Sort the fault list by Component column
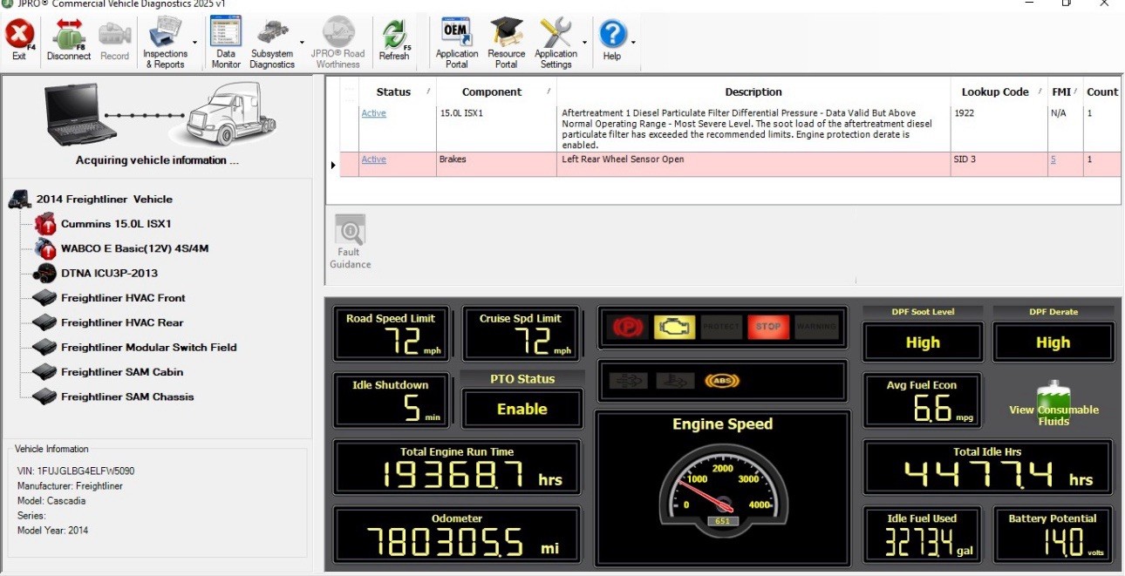The width and height of the screenshot is (1125, 576). point(492,91)
